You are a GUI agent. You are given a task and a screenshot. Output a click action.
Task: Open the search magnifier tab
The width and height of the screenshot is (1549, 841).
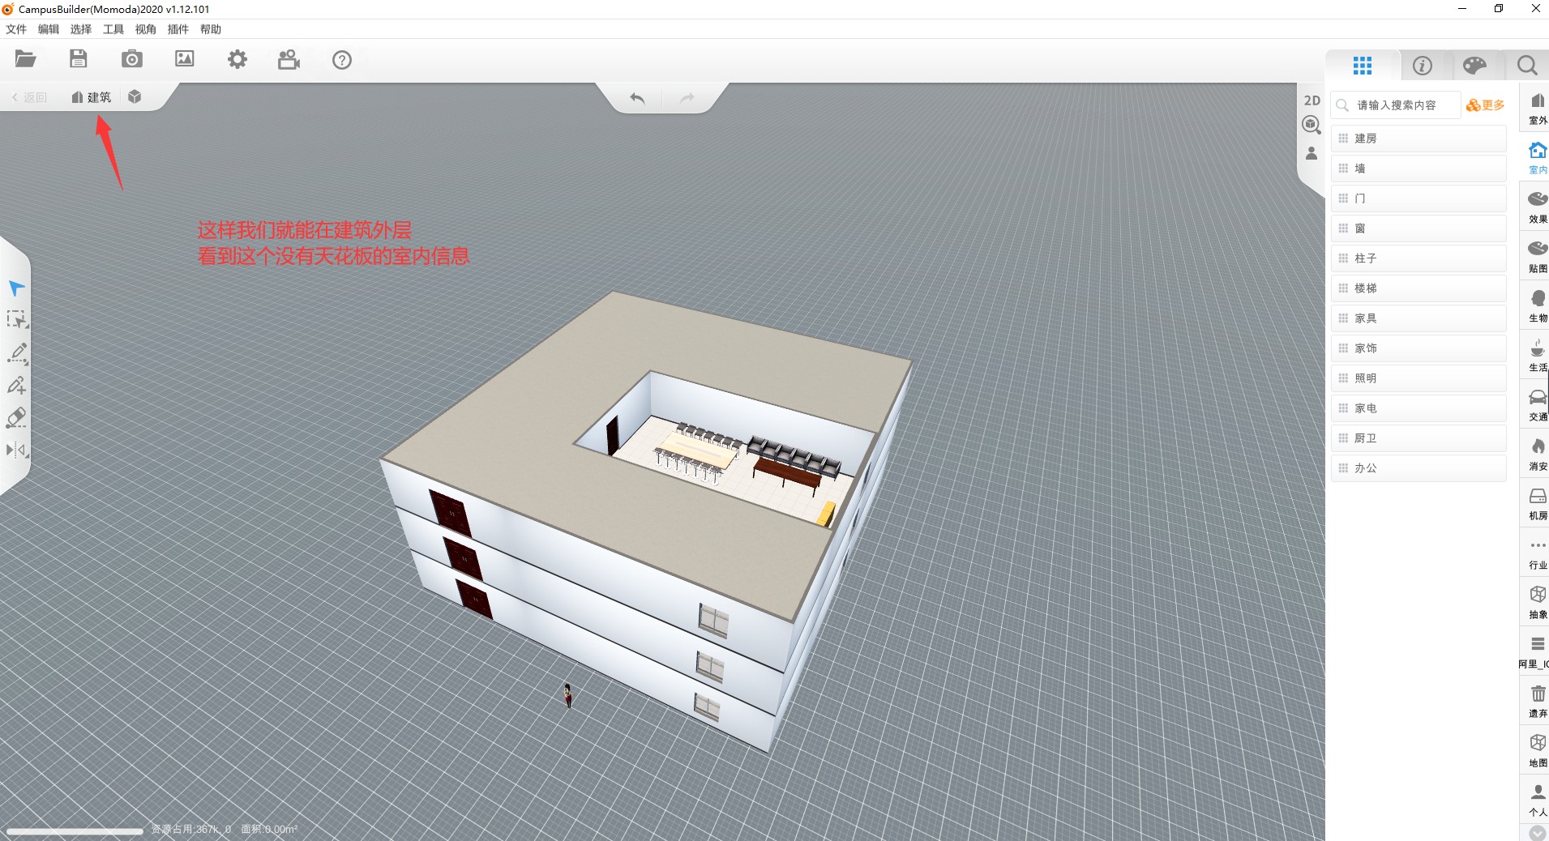point(1527,66)
